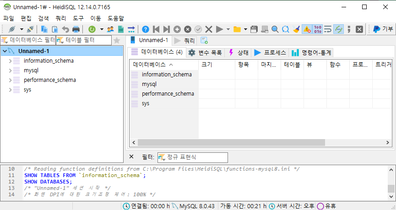The height and width of the screenshot is (210, 396).
Task: Click the new query tab icon
Action: pos(204,40)
